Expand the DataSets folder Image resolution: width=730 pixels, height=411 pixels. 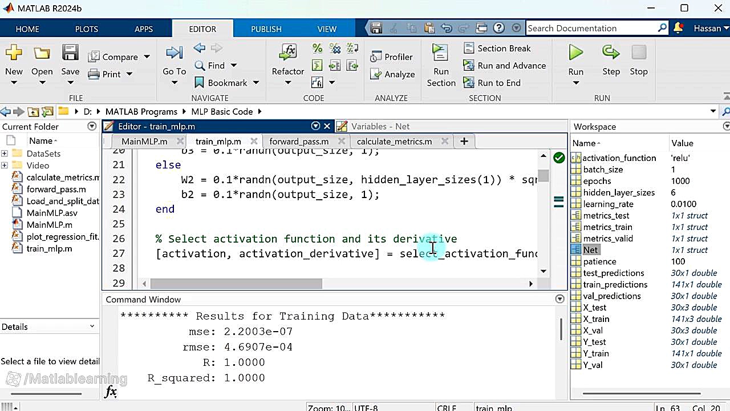click(x=5, y=154)
